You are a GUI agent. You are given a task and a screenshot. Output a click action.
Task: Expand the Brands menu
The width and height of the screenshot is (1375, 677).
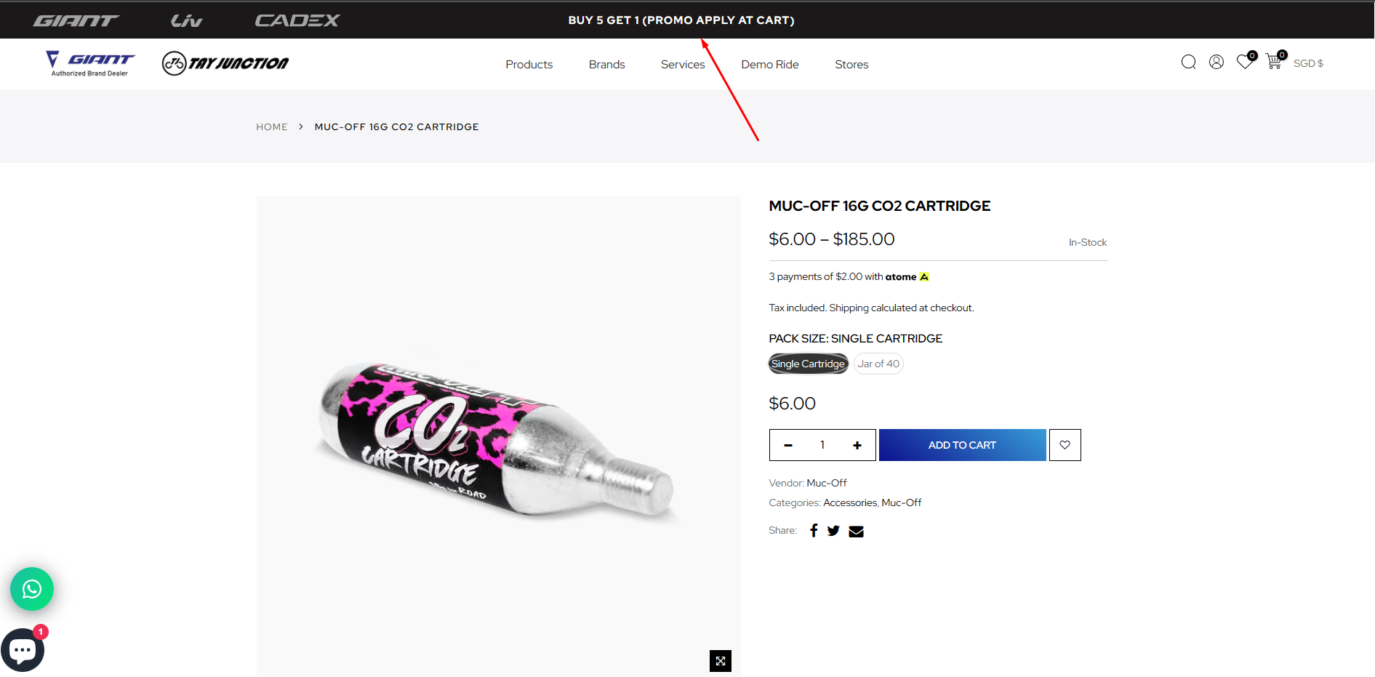(x=606, y=65)
